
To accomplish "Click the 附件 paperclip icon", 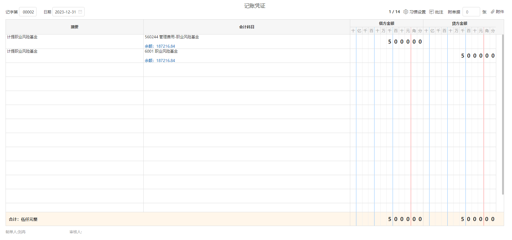I will (x=493, y=12).
